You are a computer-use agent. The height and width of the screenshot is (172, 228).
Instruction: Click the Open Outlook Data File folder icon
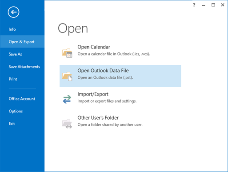[67, 76]
